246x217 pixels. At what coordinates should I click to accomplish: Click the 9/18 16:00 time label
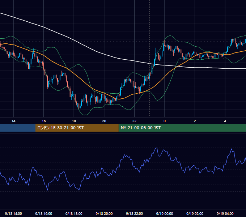(44, 213)
